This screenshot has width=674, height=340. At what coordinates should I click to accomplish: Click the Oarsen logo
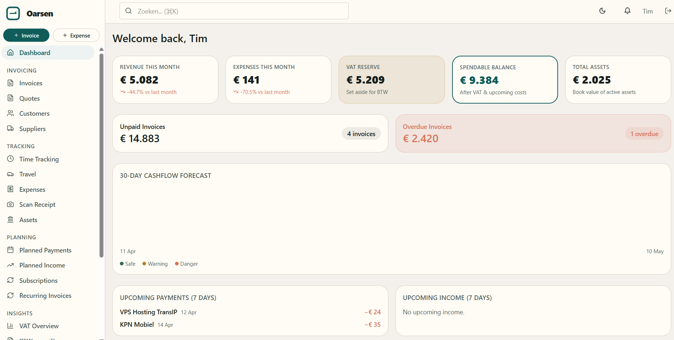tap(13, 13)
